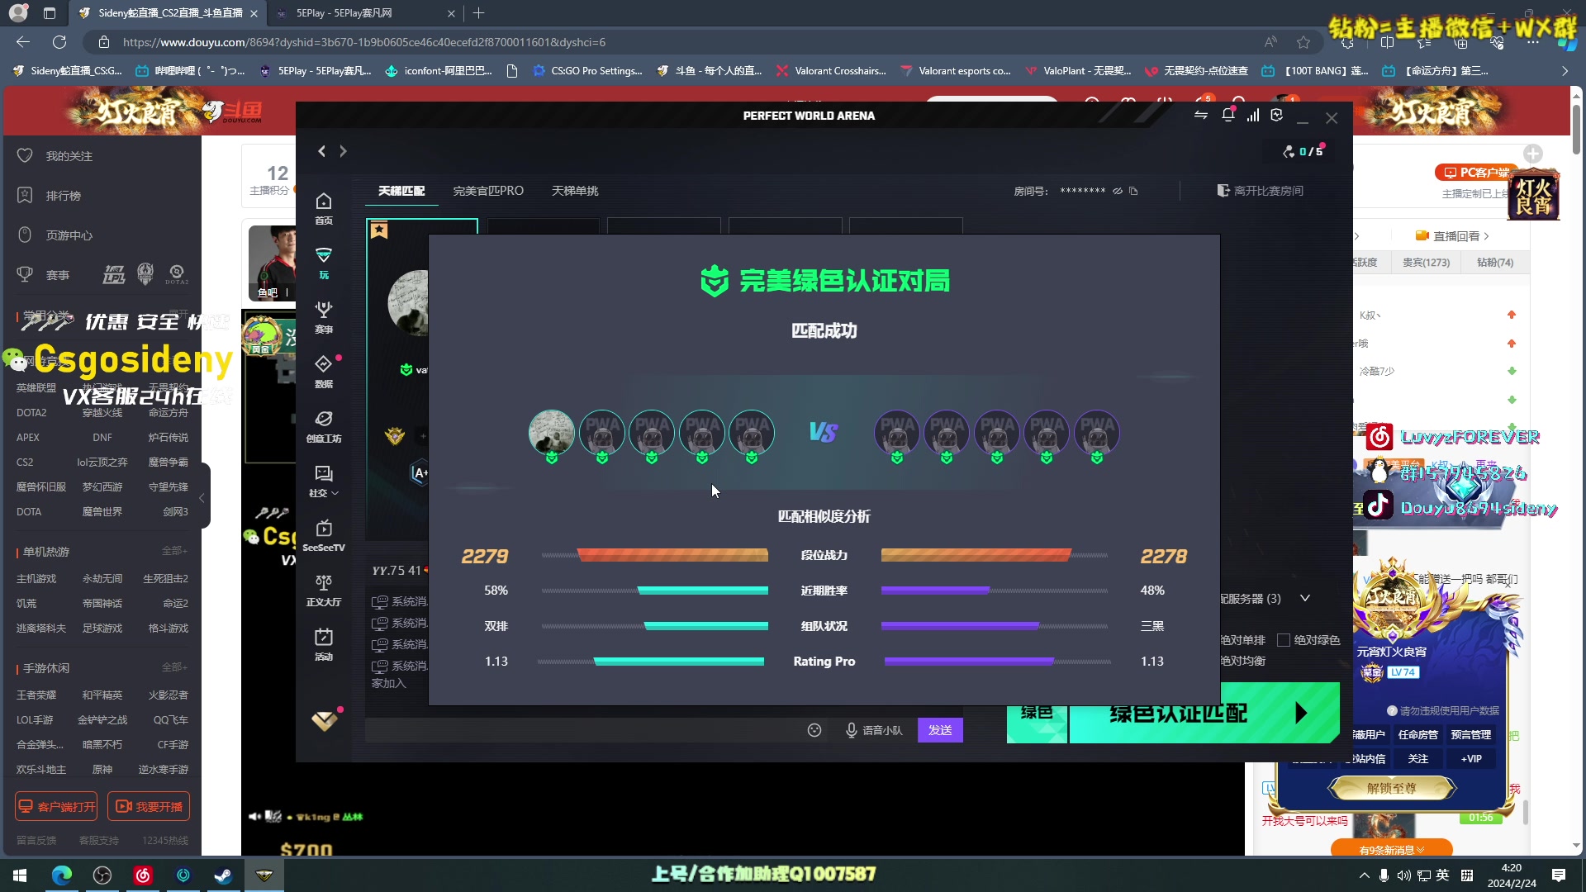The width and height of the screenshot is (1586, 892).
Task: Switch to the 天梯匹配 tab
Action: (x=401, y=191)
